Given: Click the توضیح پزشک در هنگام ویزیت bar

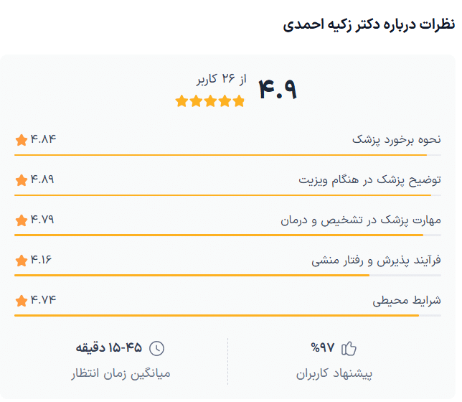Looking at the screenshot, I should click(x=227, y=195).
